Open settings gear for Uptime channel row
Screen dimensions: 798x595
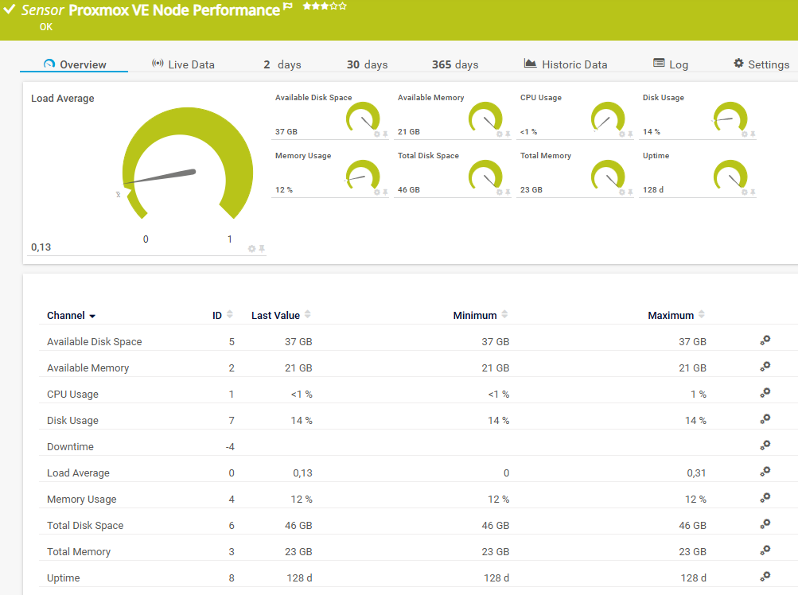coord(765,577)
